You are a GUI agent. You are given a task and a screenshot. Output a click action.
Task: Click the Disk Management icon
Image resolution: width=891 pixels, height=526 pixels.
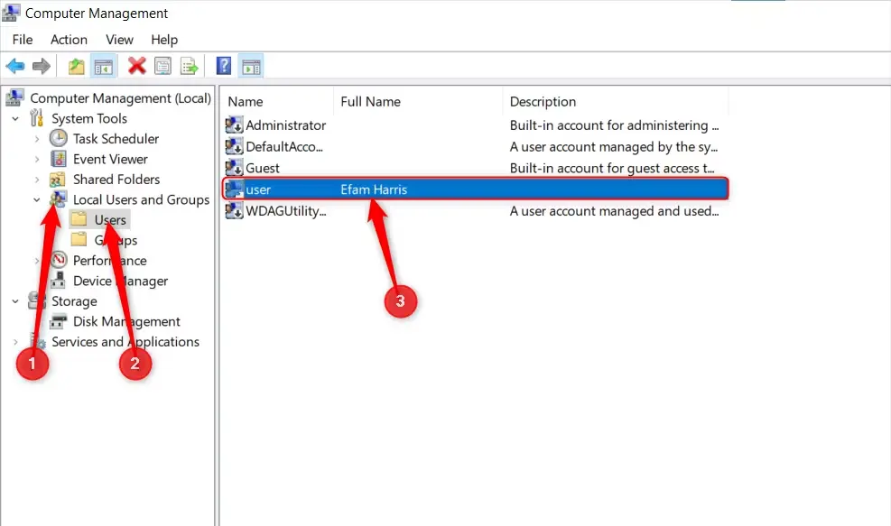pos(58,321)
